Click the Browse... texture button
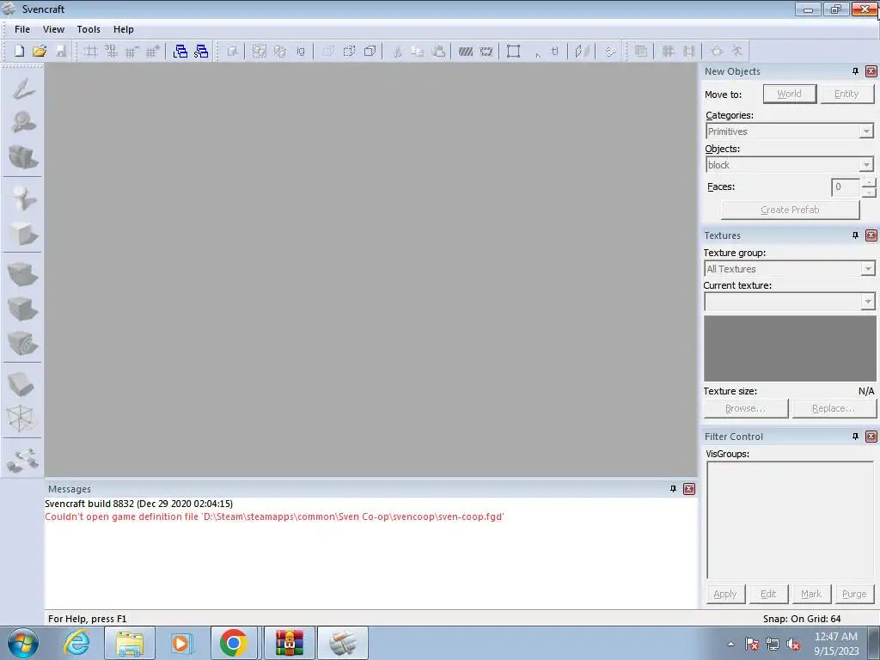The height and width of the screenshot is (660, 880). coord(745,408)
